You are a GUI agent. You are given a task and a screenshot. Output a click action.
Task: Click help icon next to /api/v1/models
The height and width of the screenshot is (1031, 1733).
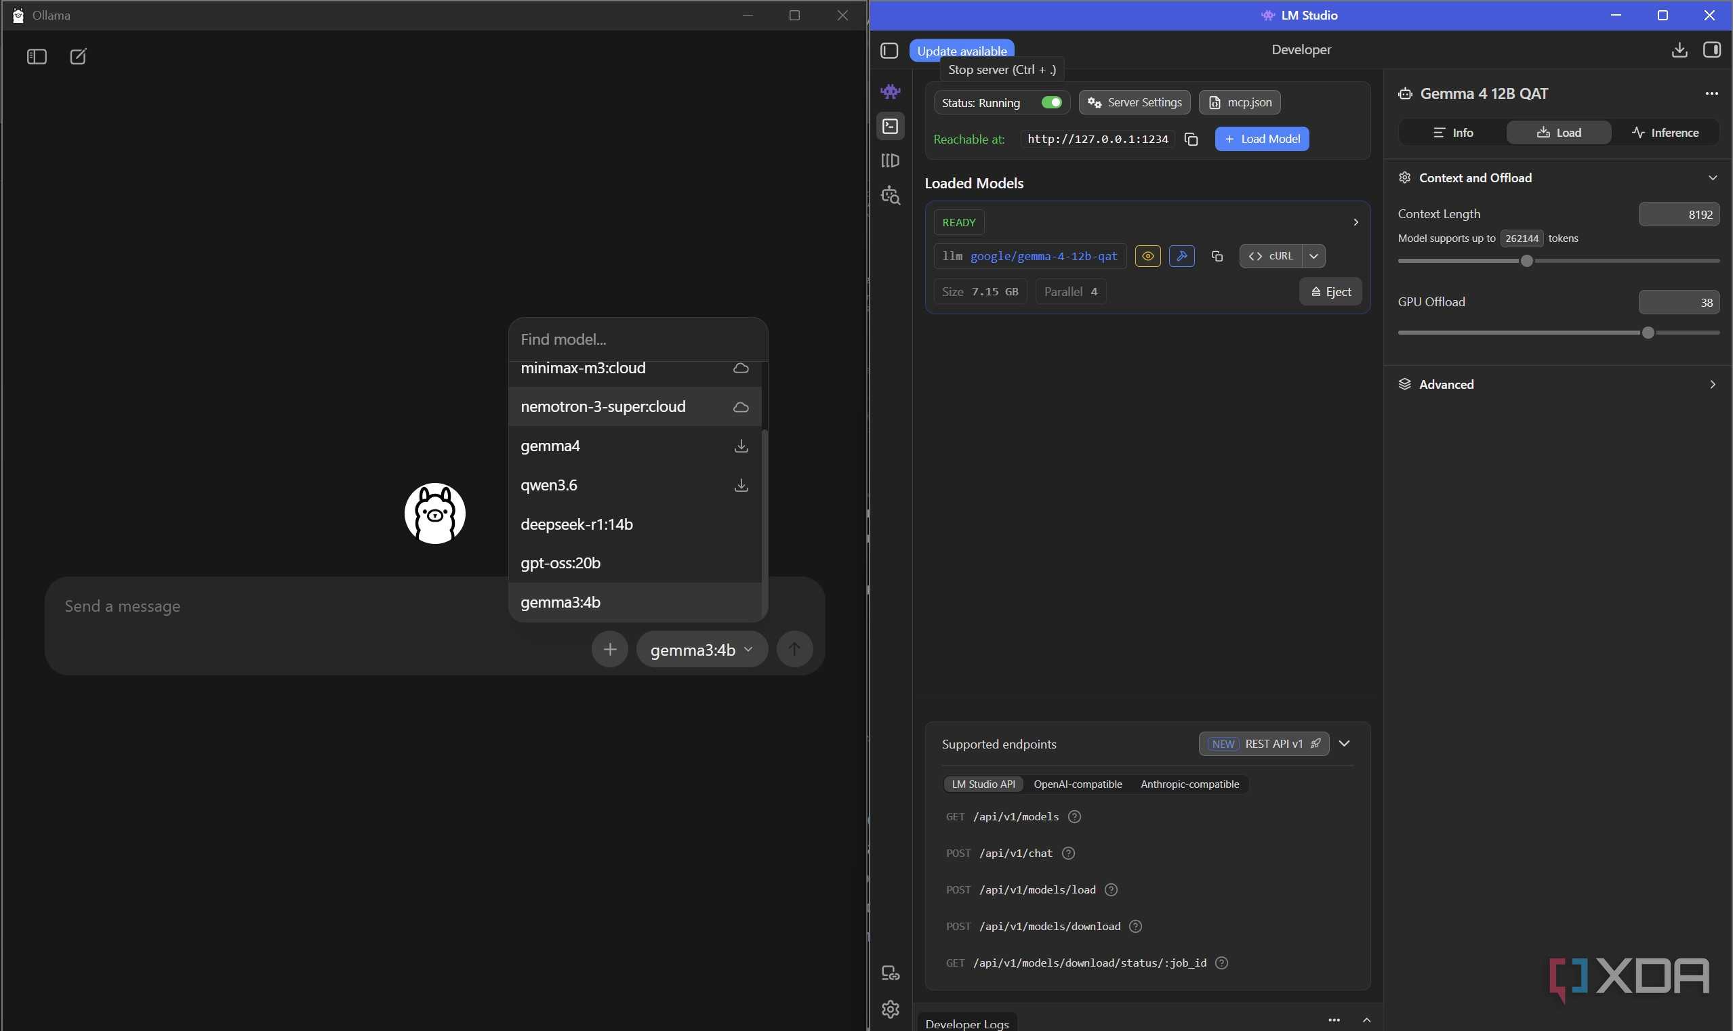(x=1074, y=817)
